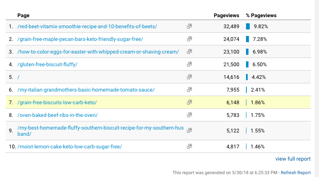Click Refresh Report link
Viewport: 319px width, 177px height.
[x=296, y=173]
